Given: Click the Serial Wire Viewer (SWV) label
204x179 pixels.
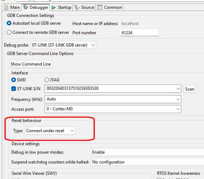Looking at the screenshot, I should tap(34, 173).
